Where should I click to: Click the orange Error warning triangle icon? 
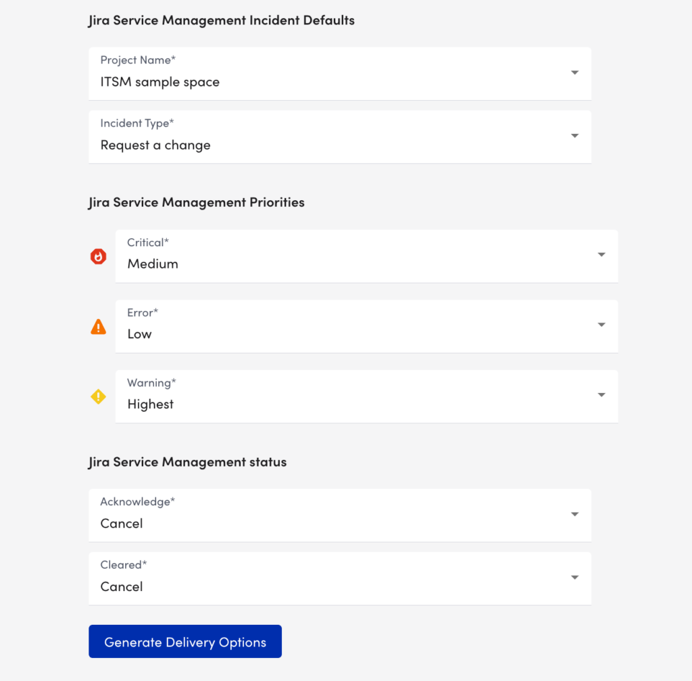[98, 327]
